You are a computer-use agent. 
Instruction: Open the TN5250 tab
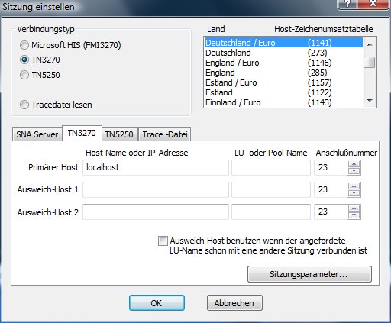(x=119, y=134)
